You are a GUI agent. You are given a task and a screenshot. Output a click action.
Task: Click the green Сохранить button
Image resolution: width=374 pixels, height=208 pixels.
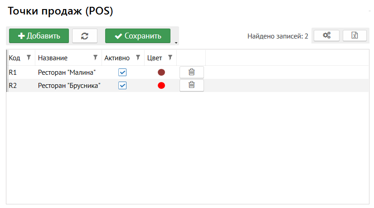coord(137,36)
